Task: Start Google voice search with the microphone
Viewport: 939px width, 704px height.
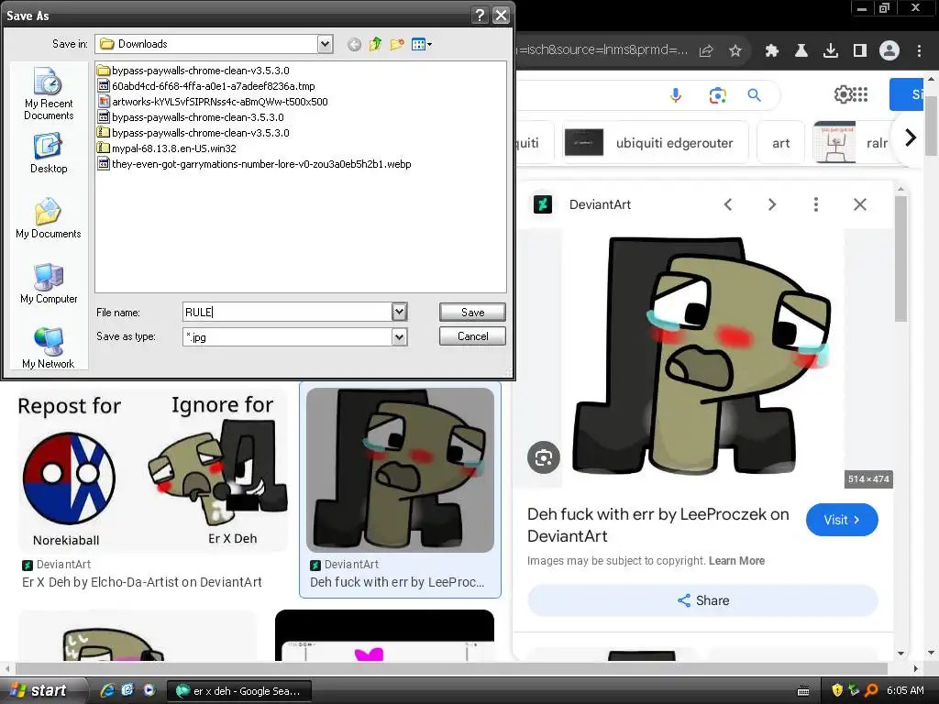Action: click(676, 95)
